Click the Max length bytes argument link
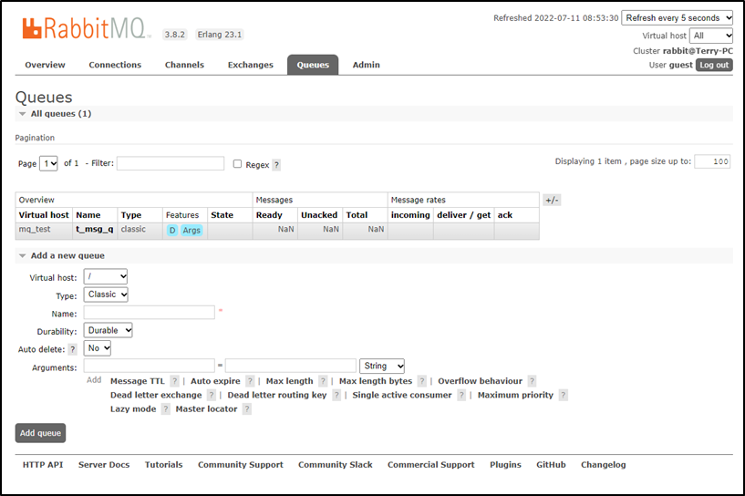The height and width of the screenshot is (496, 745). click(376, 381)
